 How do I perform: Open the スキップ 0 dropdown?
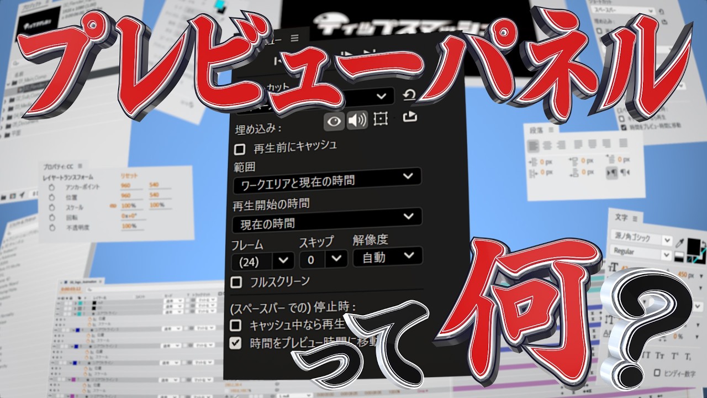(324, 259)
